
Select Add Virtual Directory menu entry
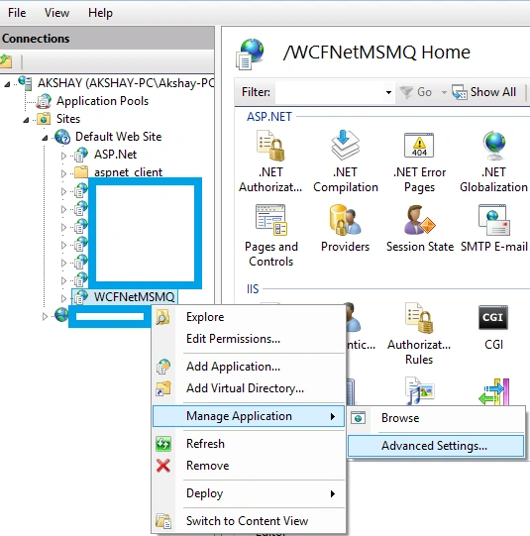click(249, 388)
